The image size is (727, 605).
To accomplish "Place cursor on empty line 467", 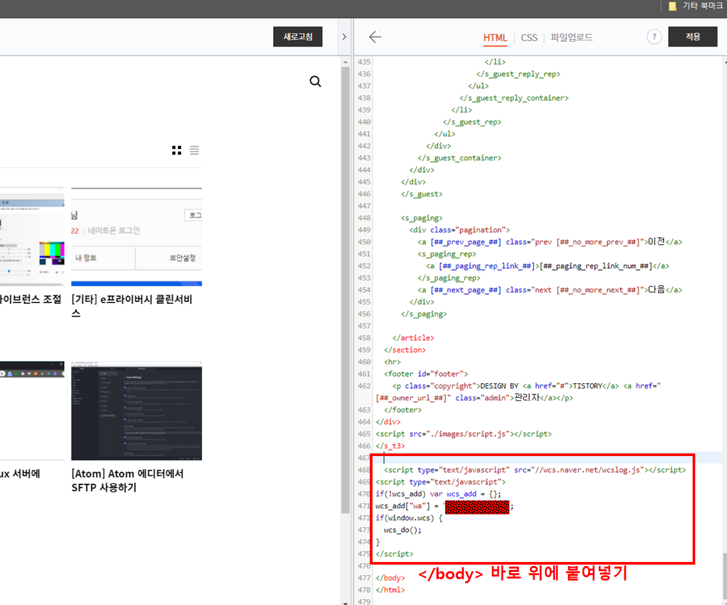I will pyautogui.click(x=548, y=458).
